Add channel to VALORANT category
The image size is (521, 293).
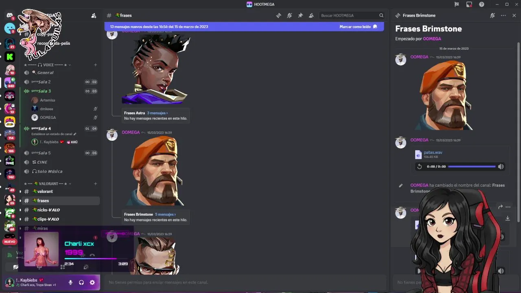tap(95, 184)
